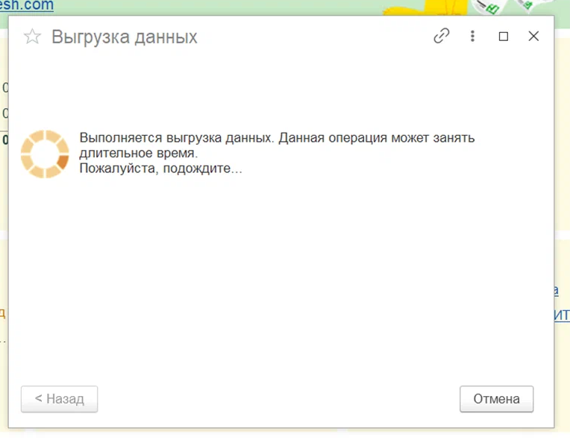Screen dimensions: 570x443
Task: Open the partially visible ИТ link
Action: (562, 315)
